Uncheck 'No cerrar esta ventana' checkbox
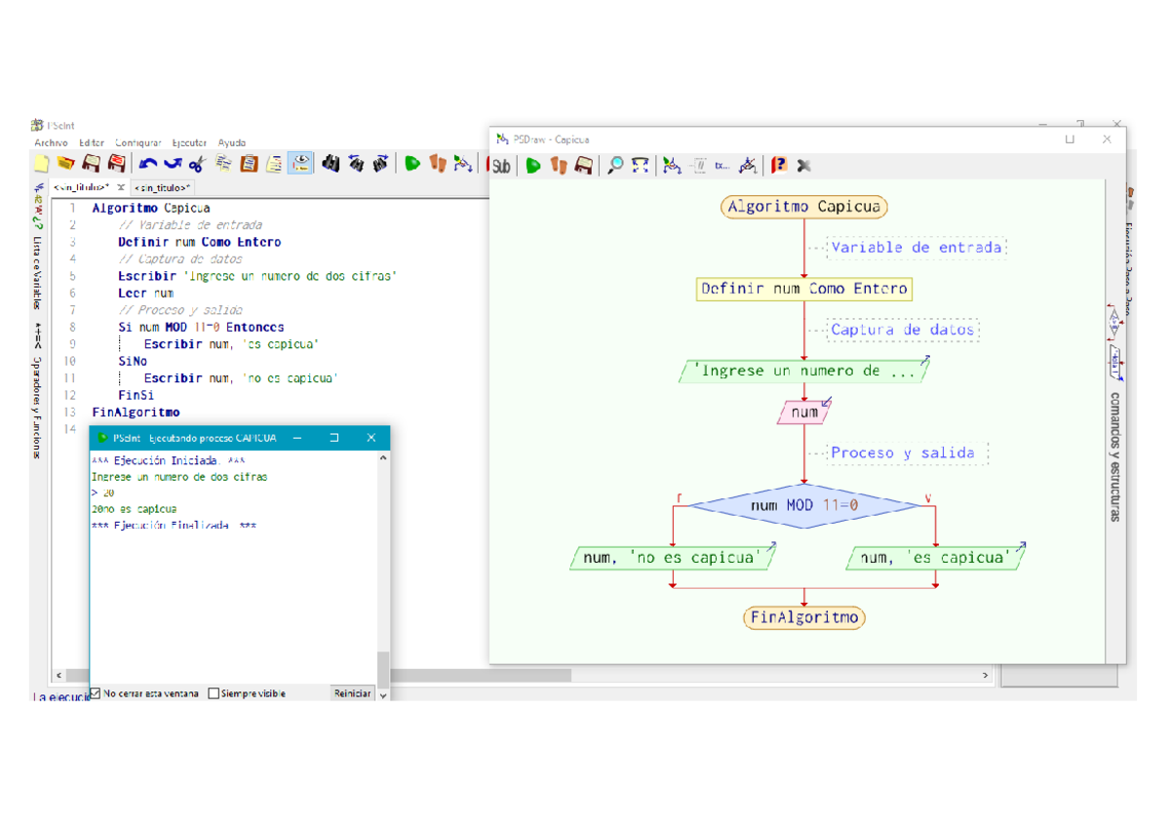The image size is (1170, 828). 96,693
